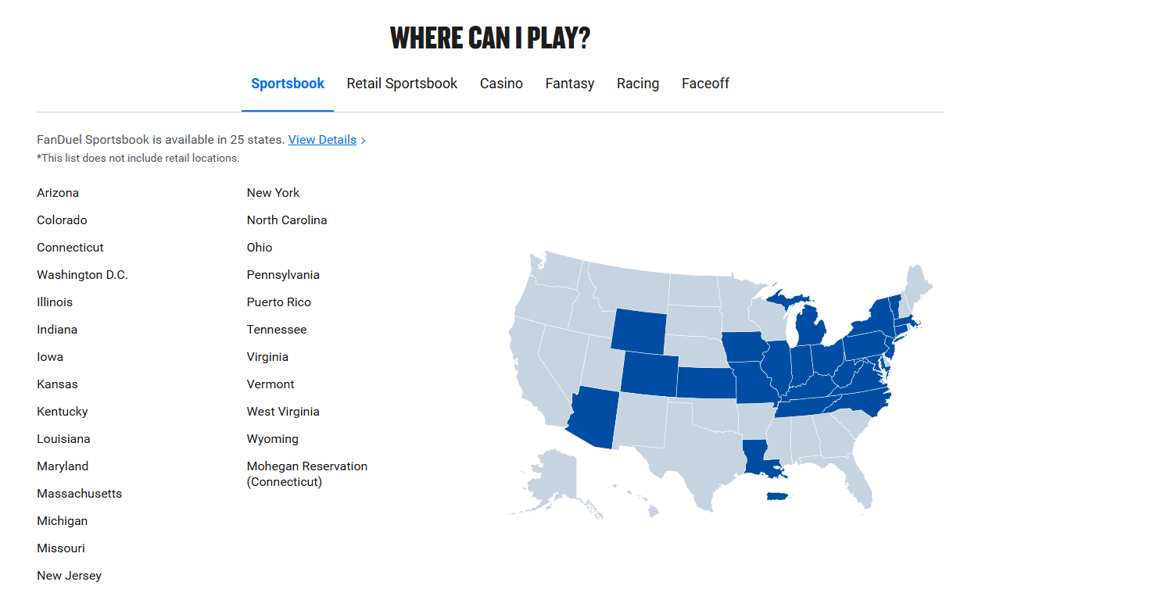The height and width of the screenshot is (607, 1168).
Task: Switch to the Racing tab
Action: pyautogui.click(x=637, y=84)
